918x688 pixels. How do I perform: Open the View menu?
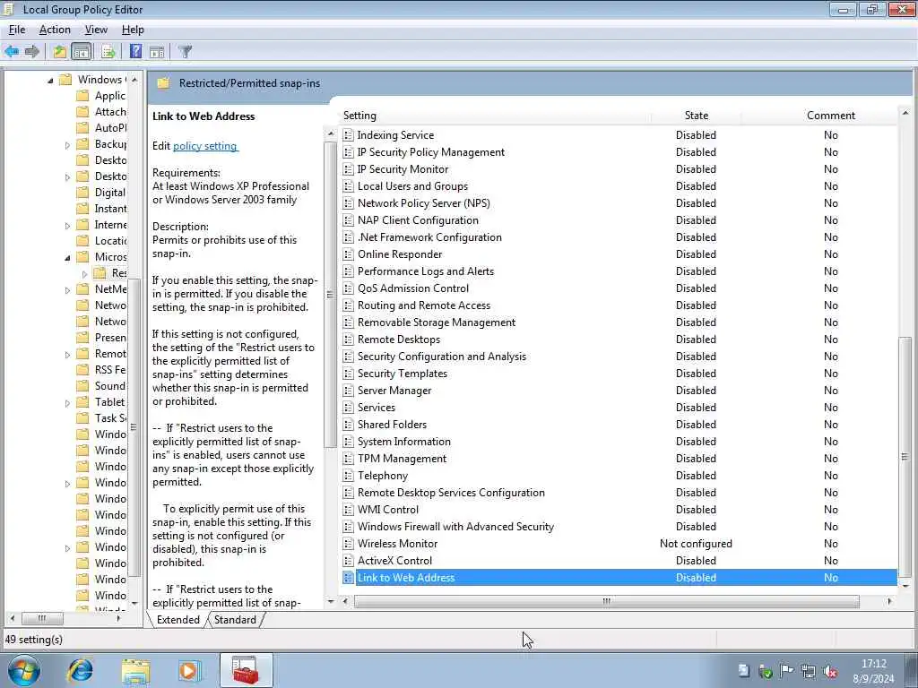[96, 30]
